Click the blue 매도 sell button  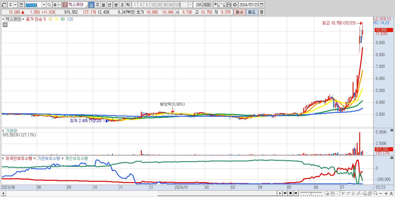[x=252, y=12]
